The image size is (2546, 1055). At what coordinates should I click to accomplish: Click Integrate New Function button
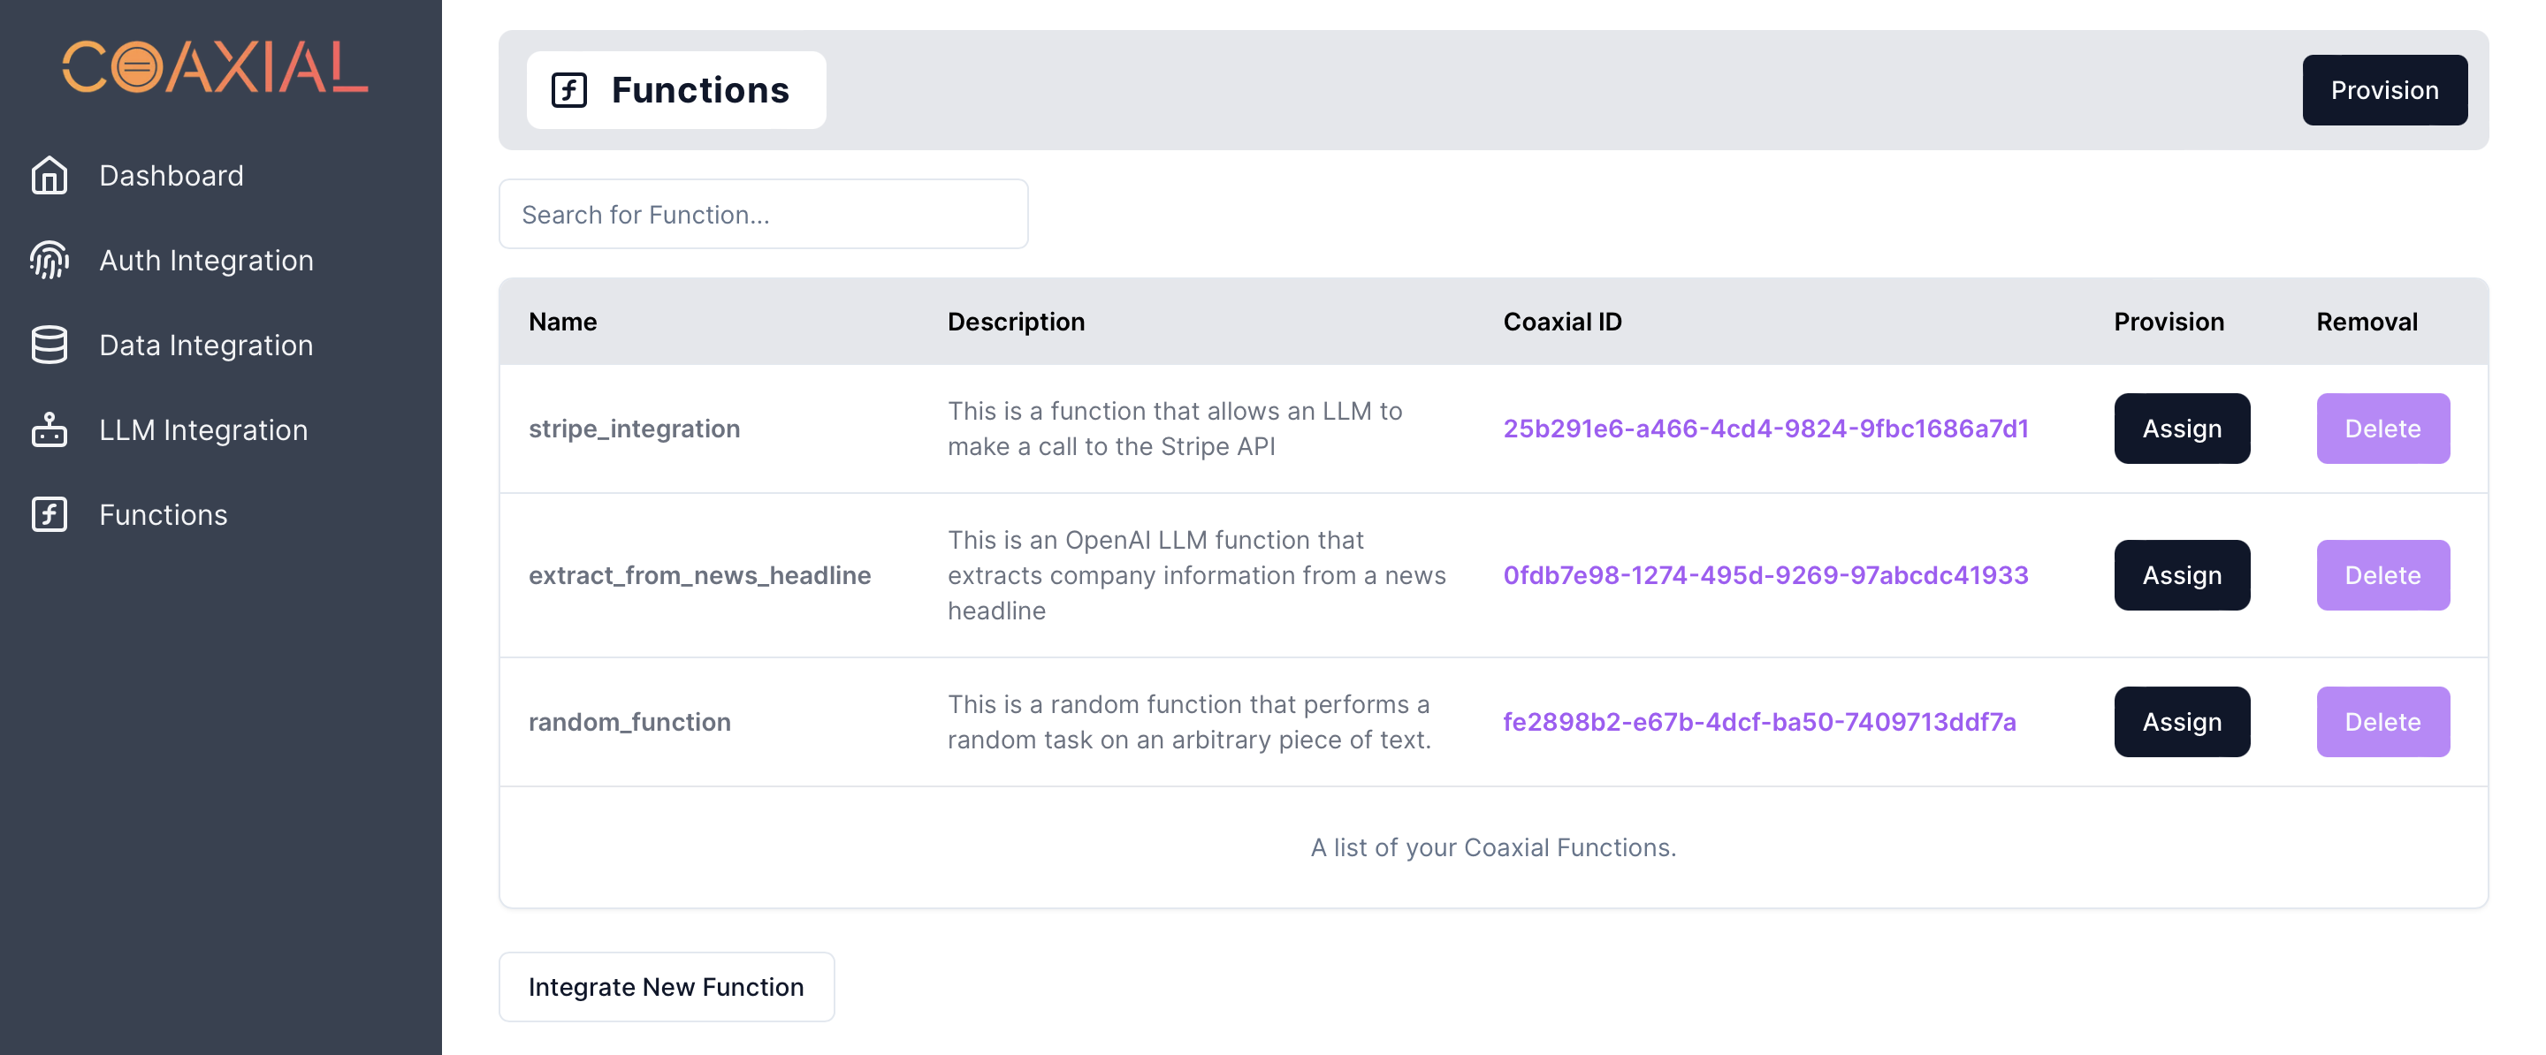[667, 987]
